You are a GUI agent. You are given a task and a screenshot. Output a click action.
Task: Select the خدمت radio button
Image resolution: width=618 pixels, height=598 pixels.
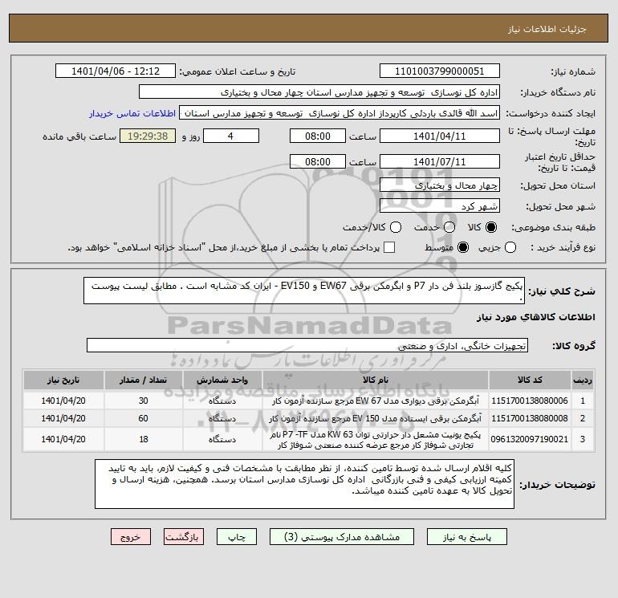[449, 227]
